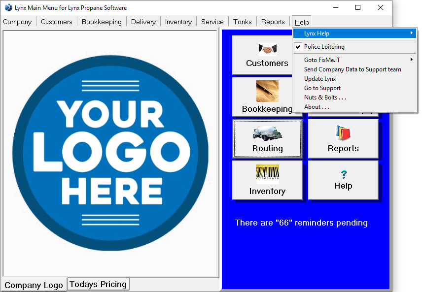422x292 pixels.
Task: Click the About menu entry
Action: click(316, 107)
